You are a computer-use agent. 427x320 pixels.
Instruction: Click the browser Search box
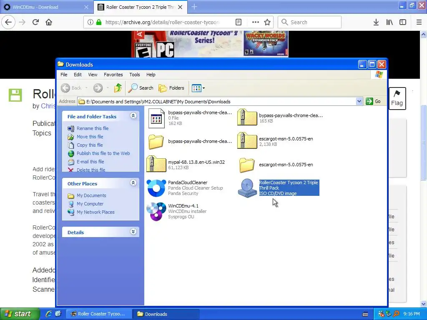coord(310,22)
